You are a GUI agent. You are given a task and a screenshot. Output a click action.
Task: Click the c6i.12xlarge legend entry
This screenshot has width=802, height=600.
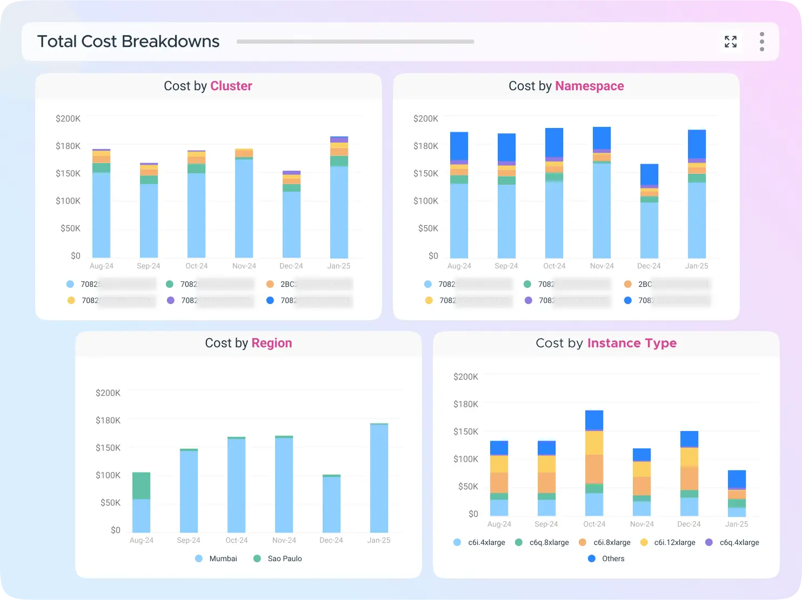[668, 542]
